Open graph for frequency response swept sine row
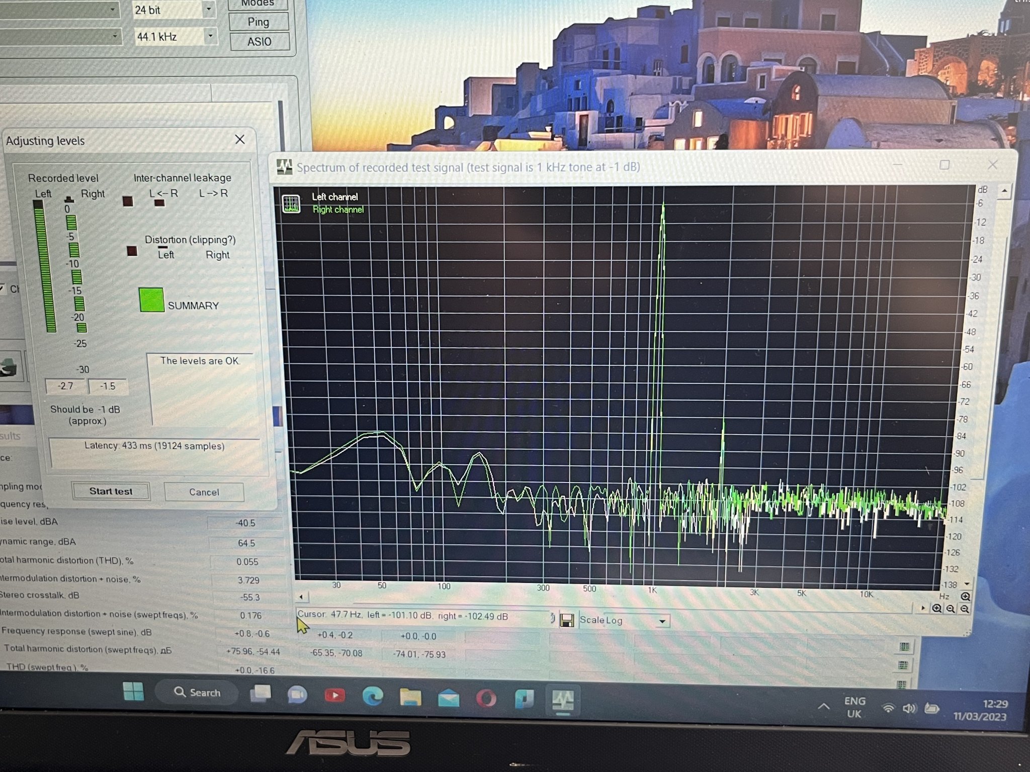The width and height of the screenshot is (1030, 772). (x=904, y=646)
